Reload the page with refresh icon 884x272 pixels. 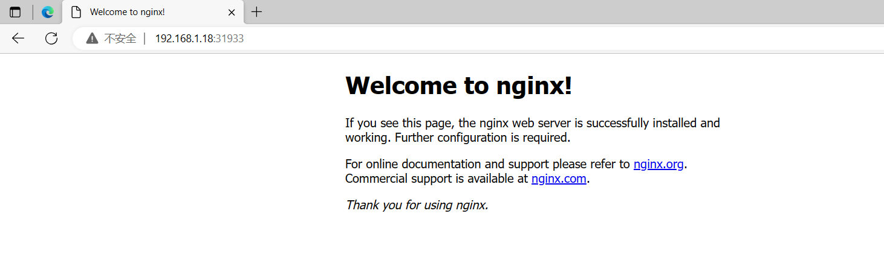[x=51, y=39]
